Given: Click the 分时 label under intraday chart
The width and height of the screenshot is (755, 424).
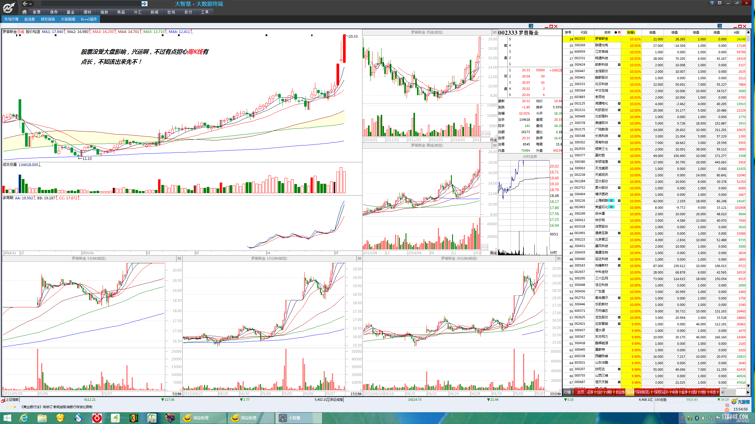Looking at the screenshot, I should pos(553,253).
